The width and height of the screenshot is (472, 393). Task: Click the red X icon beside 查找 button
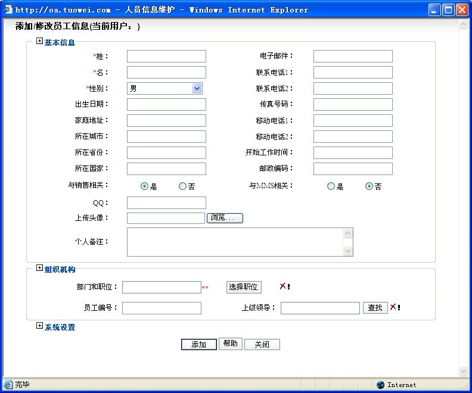click(393, 307)
